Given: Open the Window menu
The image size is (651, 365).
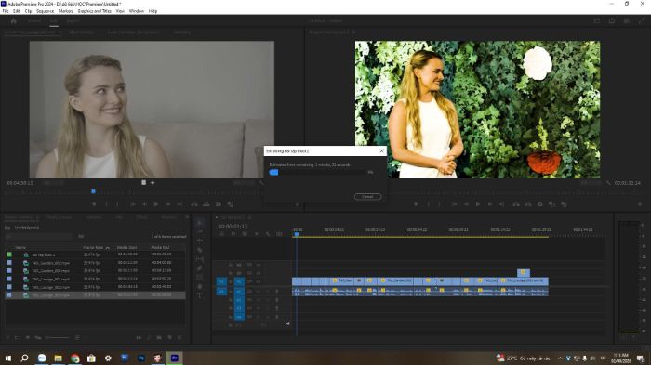Looking at the screenshot, I should coord(136,11).
